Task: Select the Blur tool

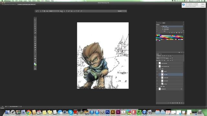Action: point(35,46)
